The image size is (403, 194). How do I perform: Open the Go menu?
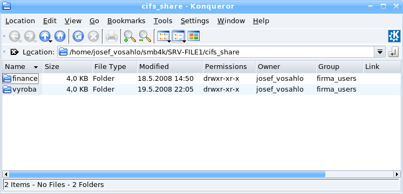pos(94,21)
